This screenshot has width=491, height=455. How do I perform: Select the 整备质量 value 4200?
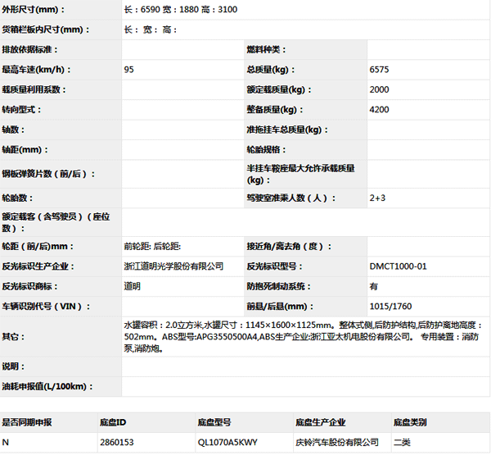[x=379, y=109]
